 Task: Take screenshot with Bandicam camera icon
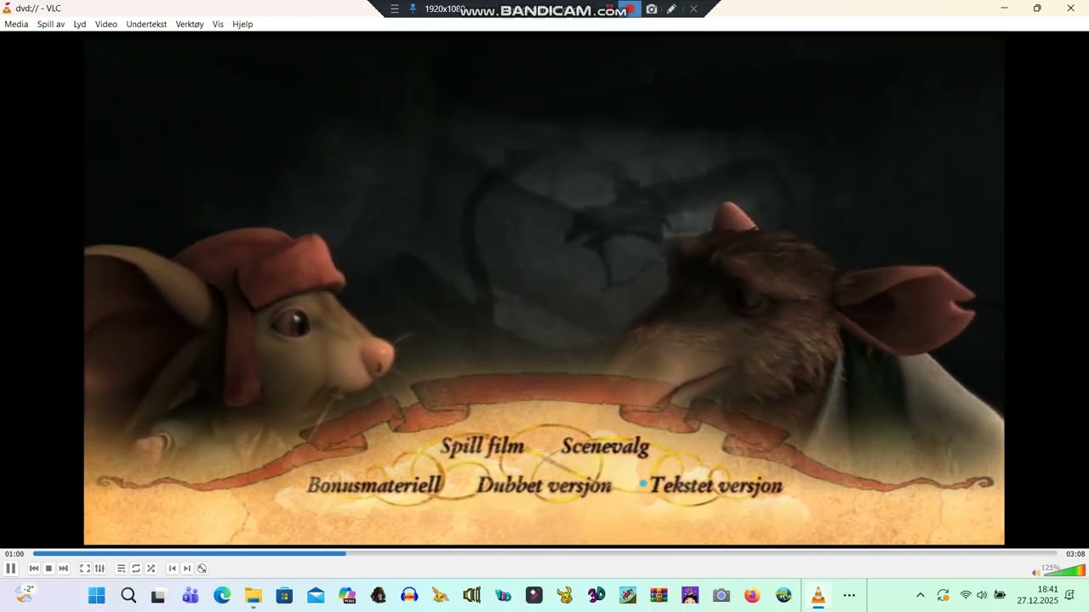pyautogui.click(x=652, y=8)
